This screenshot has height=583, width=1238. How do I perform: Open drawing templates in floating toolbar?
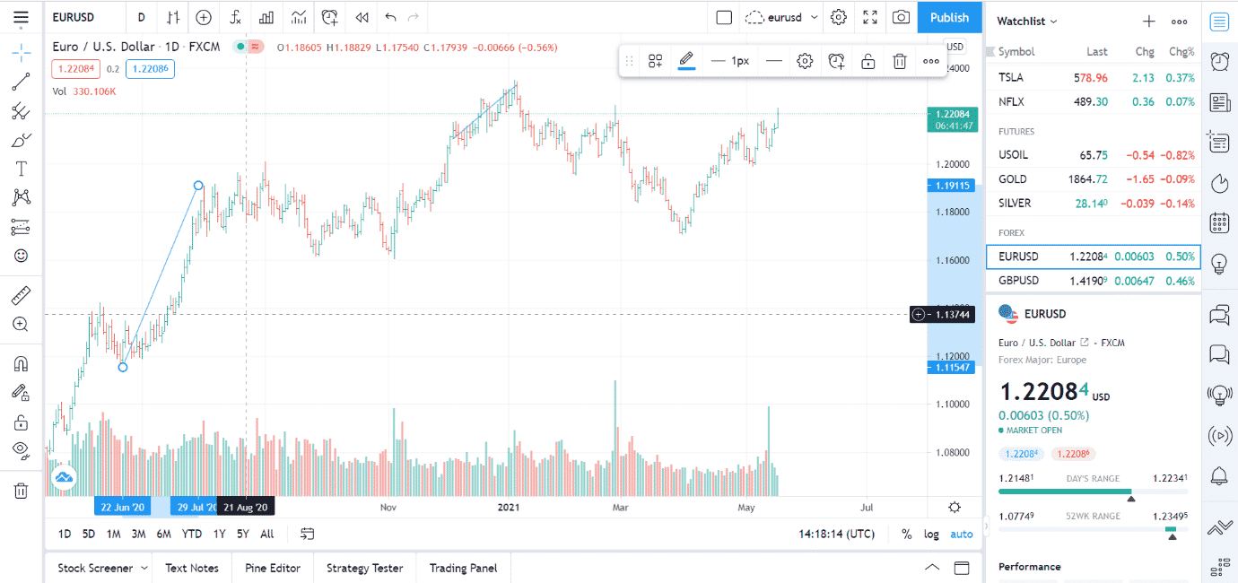[656, 61]
